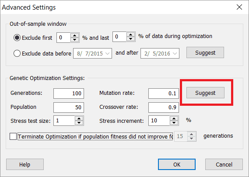Select the Exclude first radio option

[x=17, y=38]
